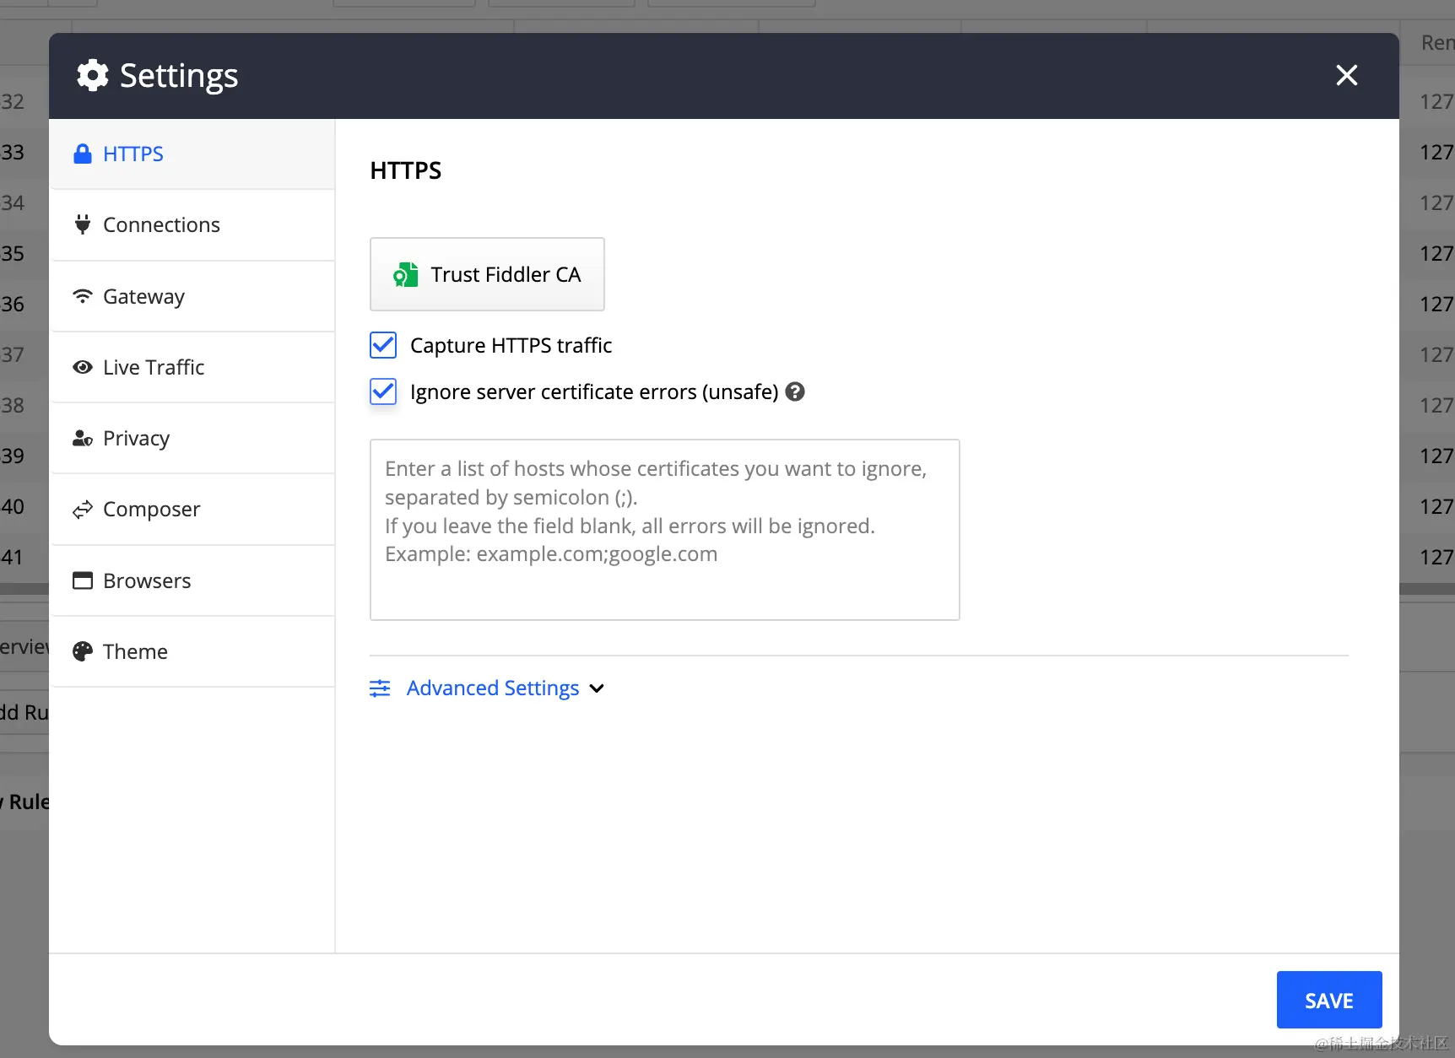The height and width of the screenshot is (1058, 1455).
Task: Open the Connections settings tab
Action: pos(192,225)
